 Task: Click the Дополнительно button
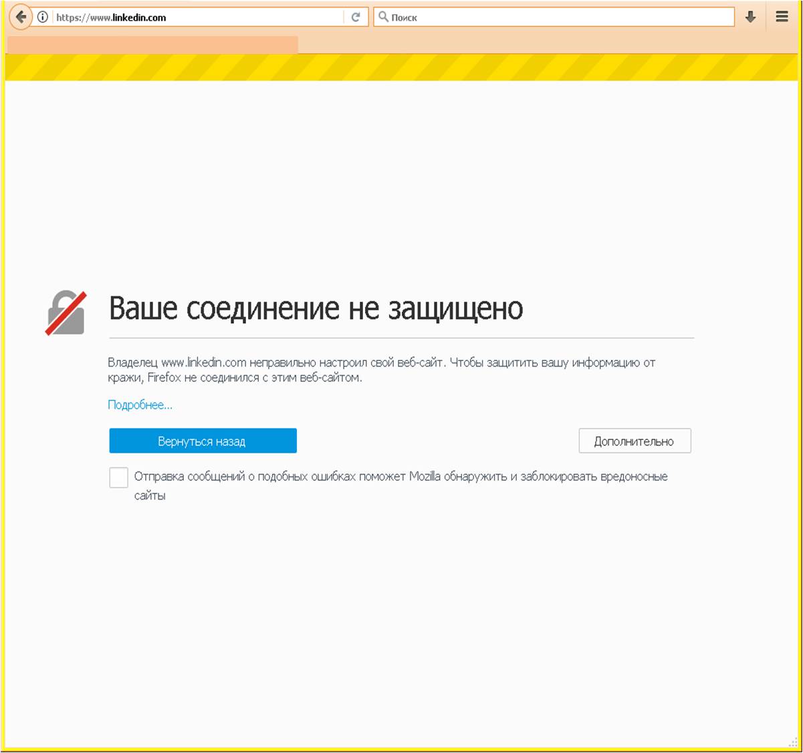pyautogui.click(x=634, y=441)
